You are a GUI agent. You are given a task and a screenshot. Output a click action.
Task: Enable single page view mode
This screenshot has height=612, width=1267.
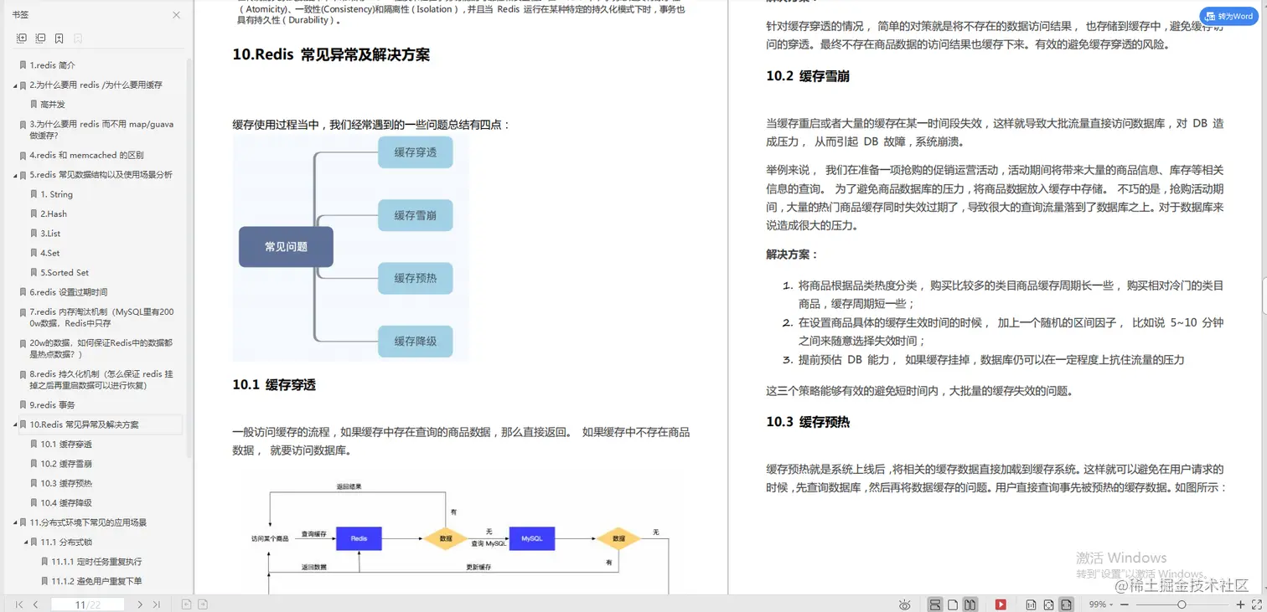tap(953, 604)
